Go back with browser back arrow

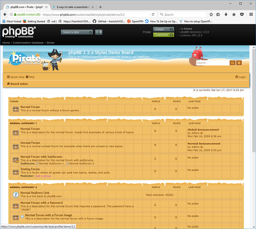pos(5,14)
